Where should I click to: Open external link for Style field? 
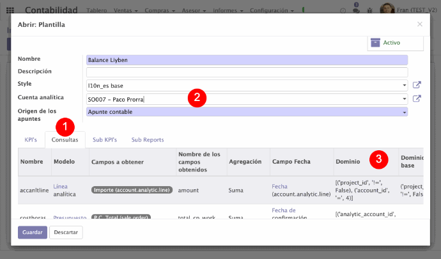coord(417,85)
